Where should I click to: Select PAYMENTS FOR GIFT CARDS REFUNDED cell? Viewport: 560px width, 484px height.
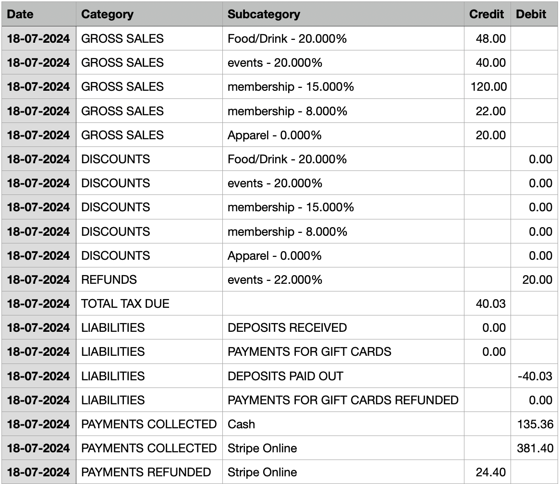[343, 399]
